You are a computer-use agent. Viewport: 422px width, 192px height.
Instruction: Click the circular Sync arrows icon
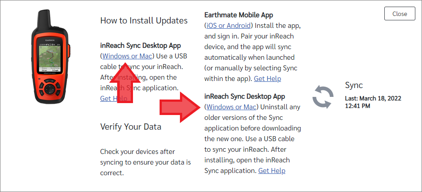323,97
